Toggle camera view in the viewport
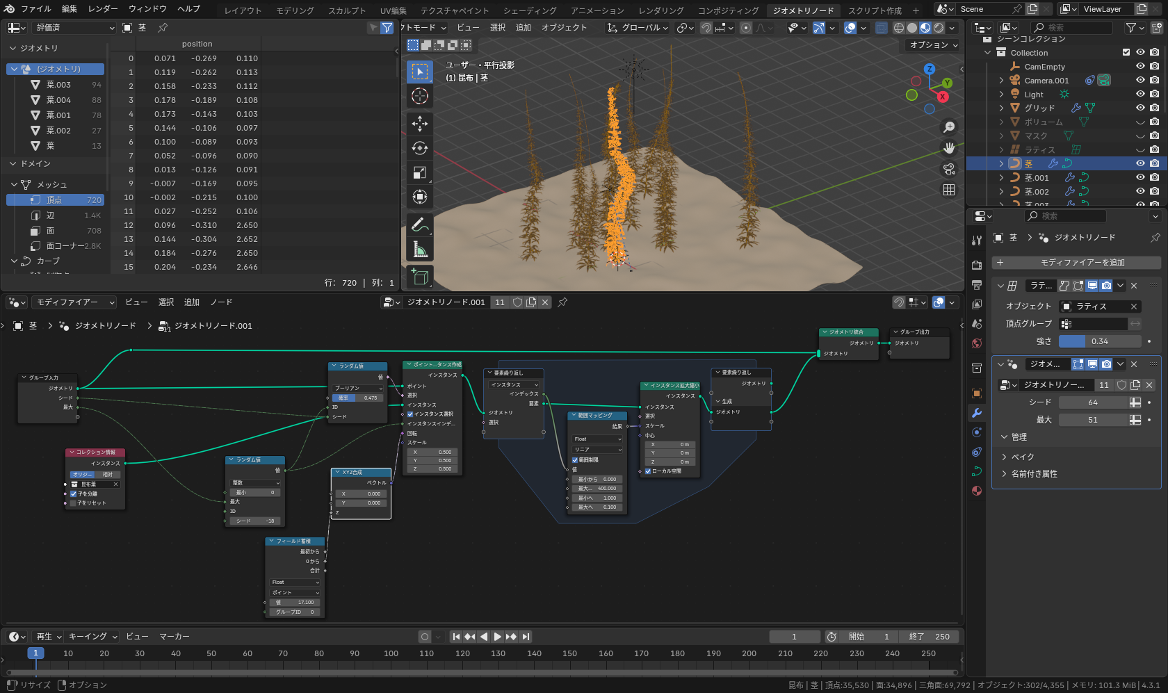1168x693 pixels. pyautogui.click(x=949, y=169)
